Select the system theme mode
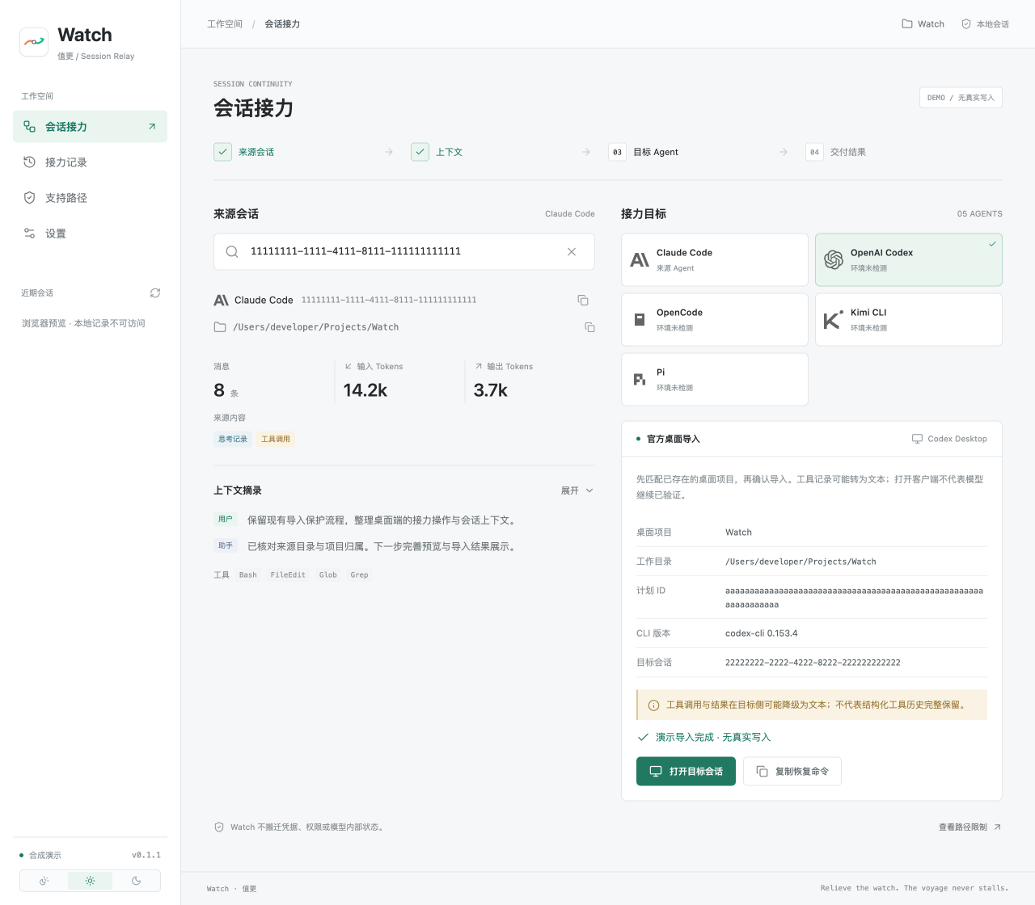This screenshot has height=905, width=1035. (x=44, y=881)
